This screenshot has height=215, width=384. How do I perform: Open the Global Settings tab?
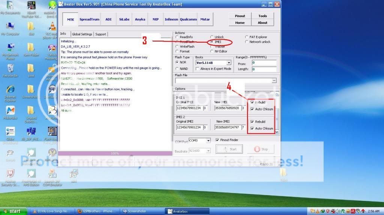tap(82, 34)
